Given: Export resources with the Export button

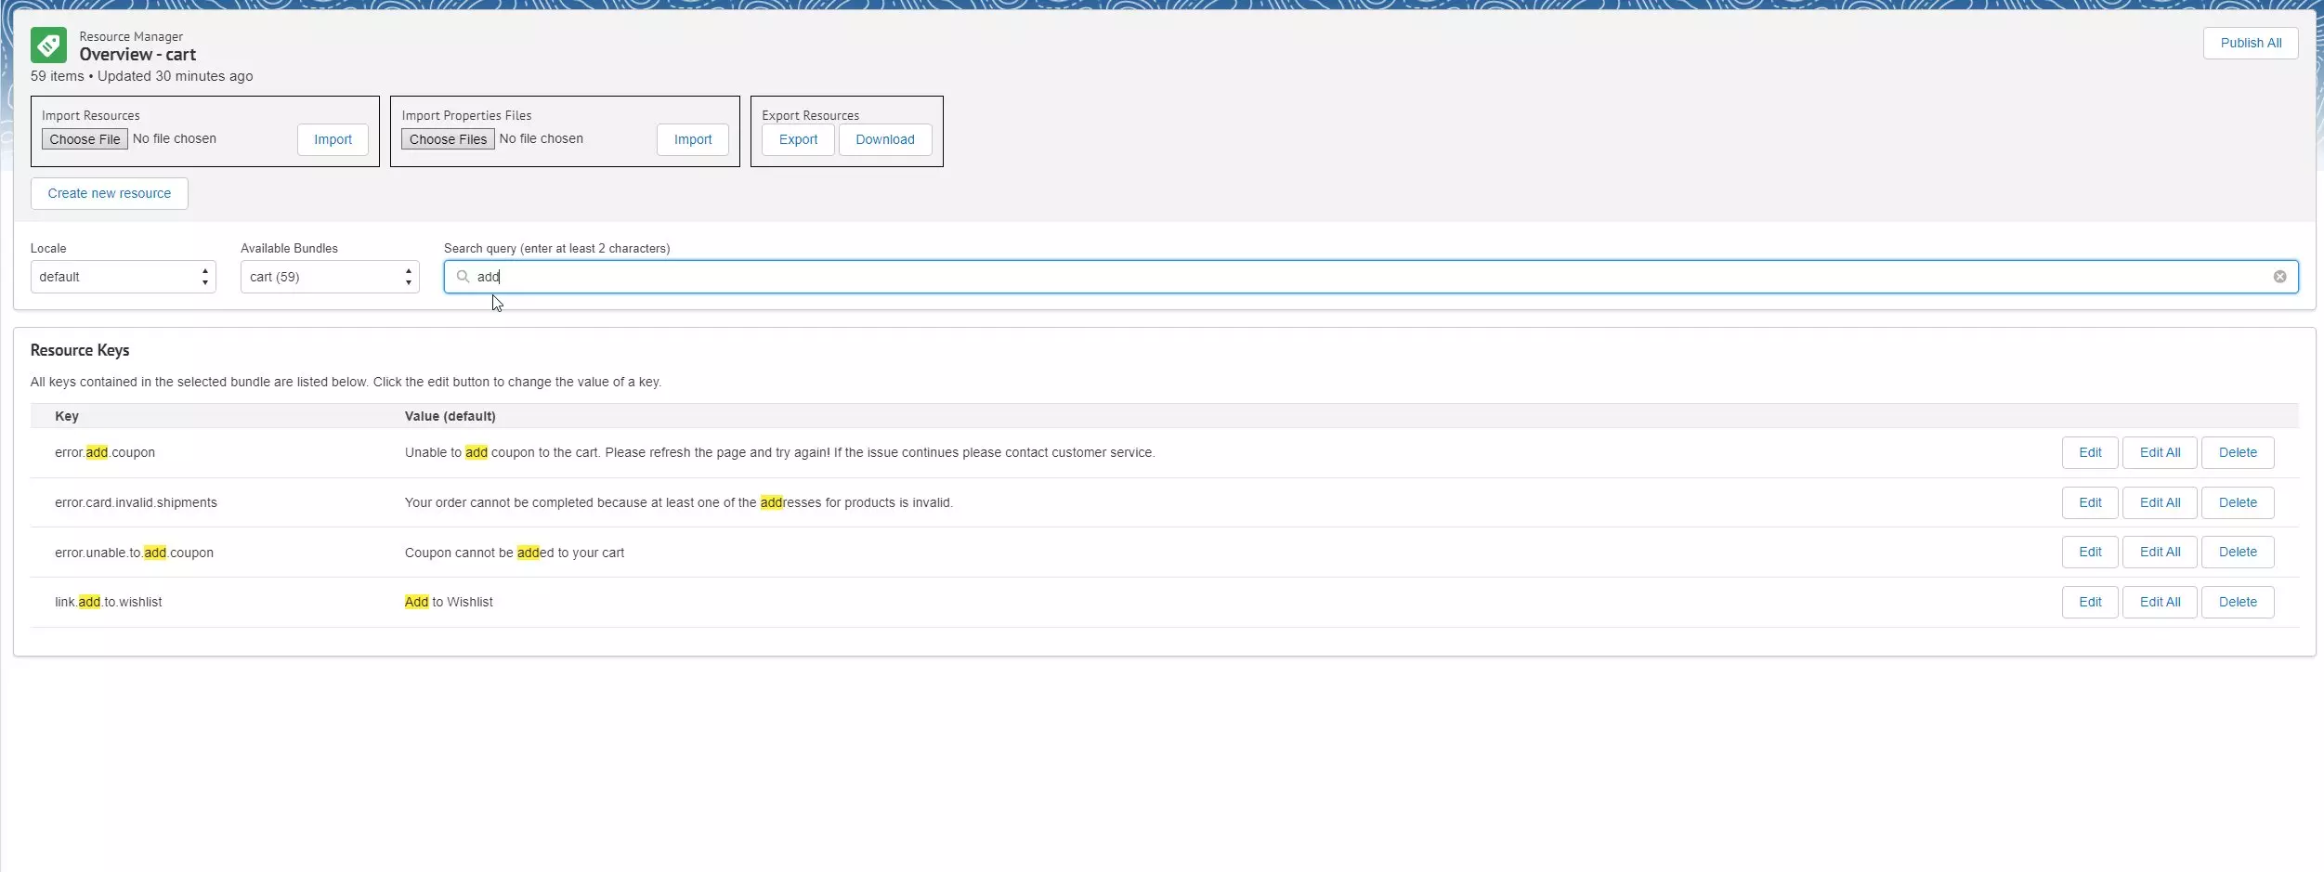Looking at the screenshot, I should click(797, 139).
